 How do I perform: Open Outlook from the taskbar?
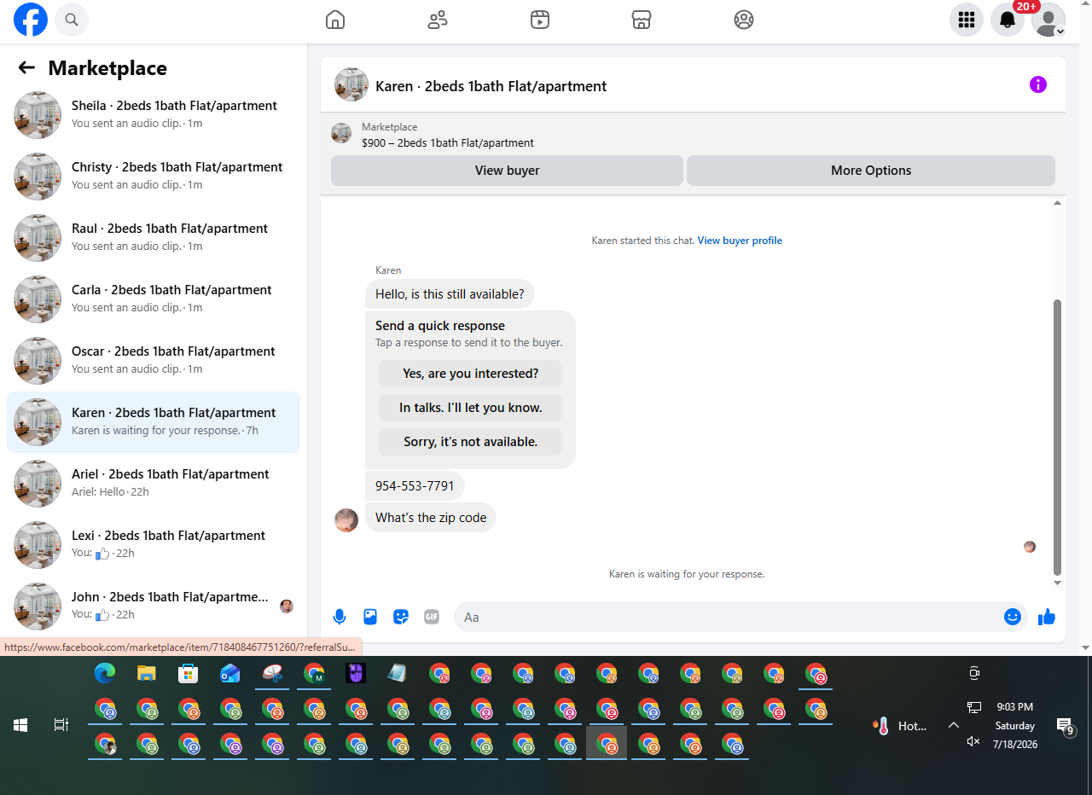pos(230,674)
